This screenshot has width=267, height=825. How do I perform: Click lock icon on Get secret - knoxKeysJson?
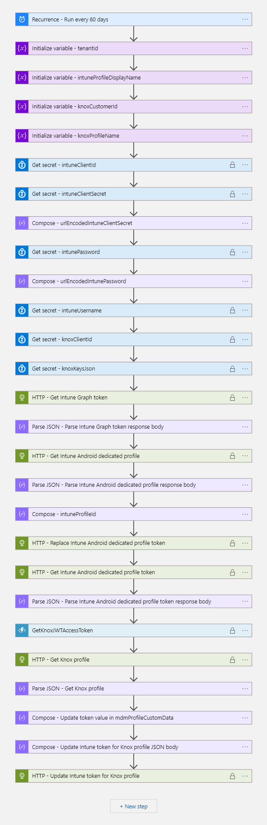(x=232, y=369)
